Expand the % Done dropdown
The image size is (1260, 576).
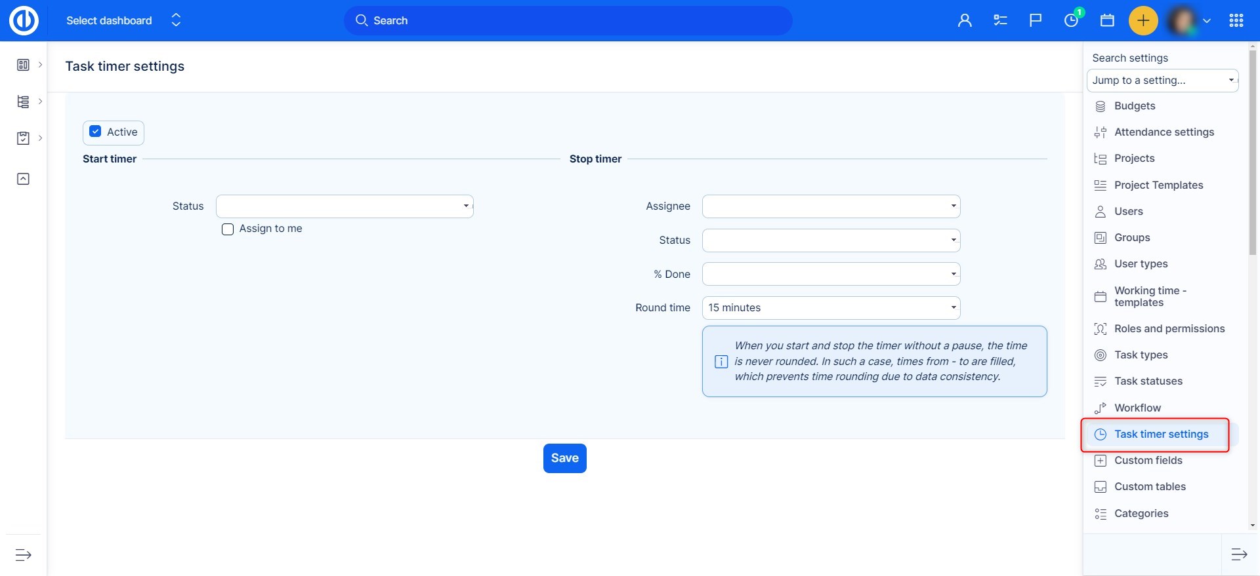coord(831,274)
